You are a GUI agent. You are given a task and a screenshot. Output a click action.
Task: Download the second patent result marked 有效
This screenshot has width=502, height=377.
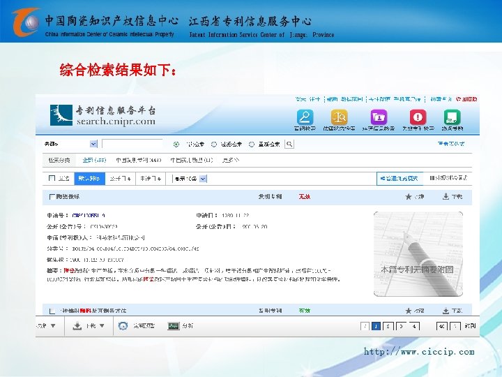[446, 311]
